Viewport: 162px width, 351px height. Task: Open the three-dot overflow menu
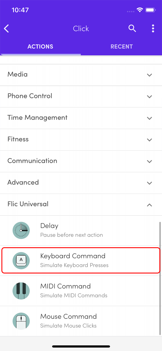[153, 28]
